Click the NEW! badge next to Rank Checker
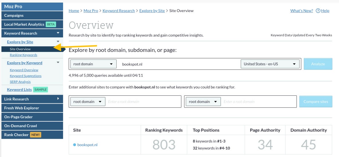Screen dimensions: 339x157 (x=36, y=135)
